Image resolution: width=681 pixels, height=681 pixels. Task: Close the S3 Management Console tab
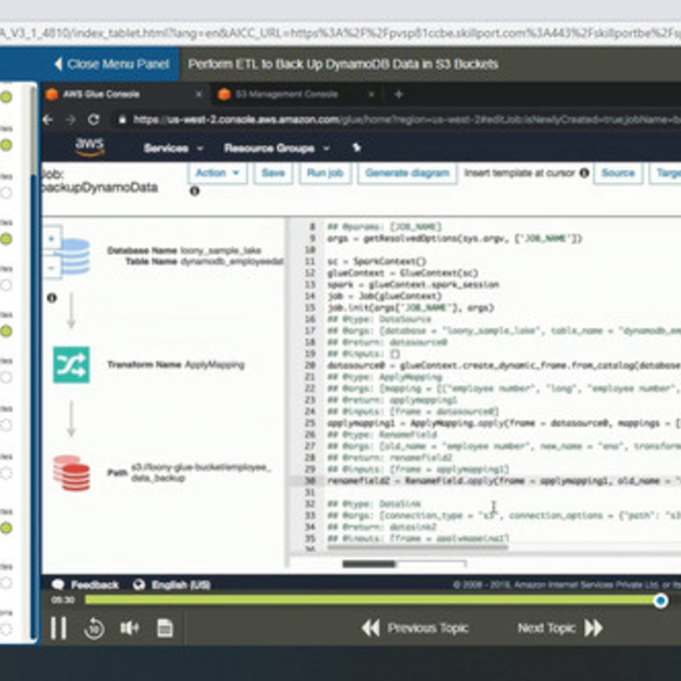point(371,94)
